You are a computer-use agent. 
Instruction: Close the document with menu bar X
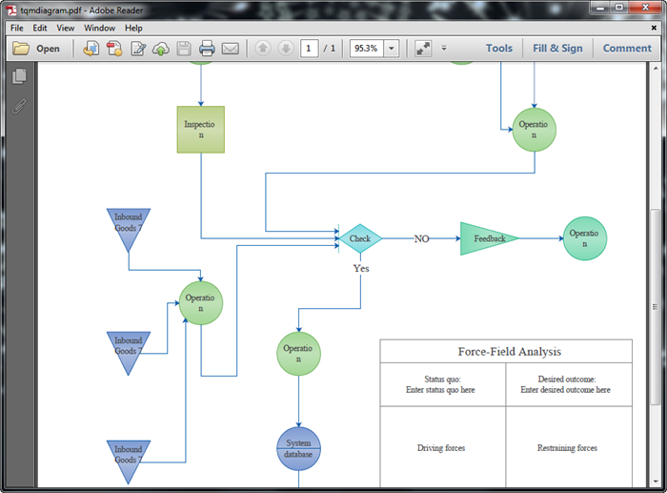(x=654, y=28)
